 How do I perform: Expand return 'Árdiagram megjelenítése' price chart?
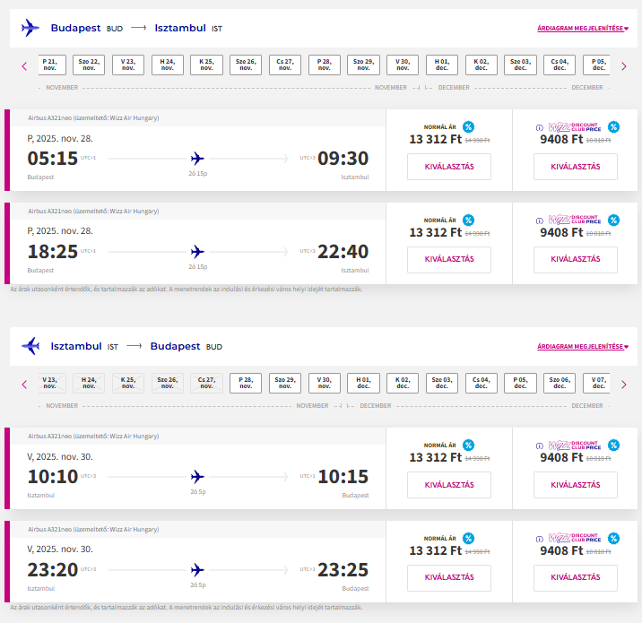583,346
